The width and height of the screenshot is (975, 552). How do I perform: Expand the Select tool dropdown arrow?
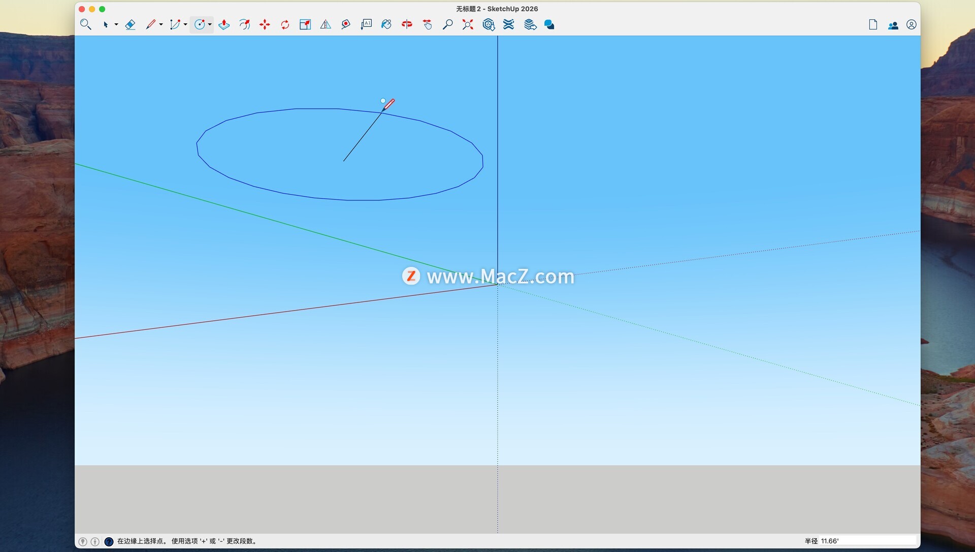116,24
